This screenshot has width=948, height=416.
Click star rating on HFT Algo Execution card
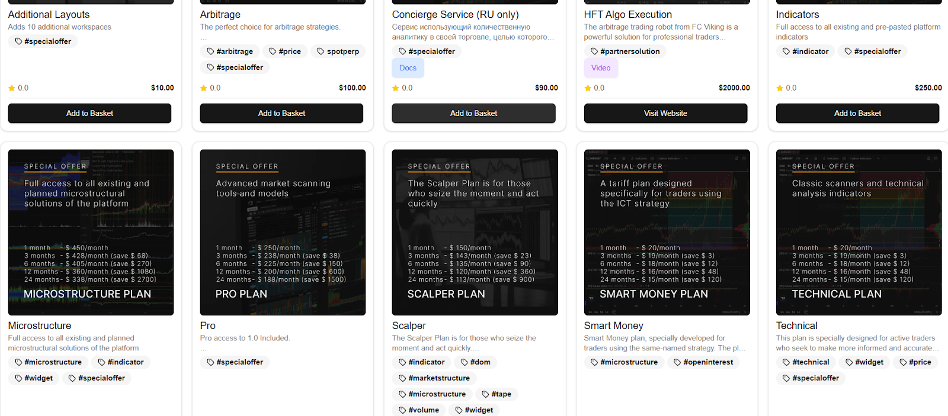tap(594, 88)
